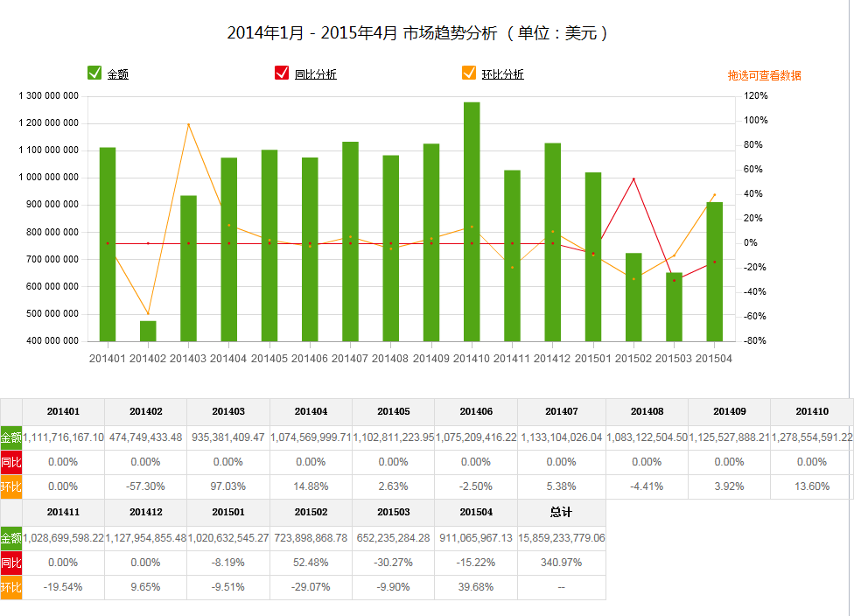The height and width of the screenshot is (616, 854).
Task: Click the 总计 table column header
Action: 561,513
